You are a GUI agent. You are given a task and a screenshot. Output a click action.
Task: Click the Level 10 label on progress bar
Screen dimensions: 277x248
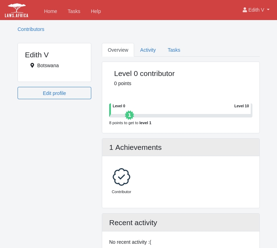(242, 106)
